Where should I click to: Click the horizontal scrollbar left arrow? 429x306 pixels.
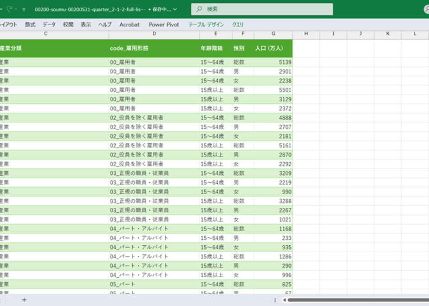click(x=285, y=300)
